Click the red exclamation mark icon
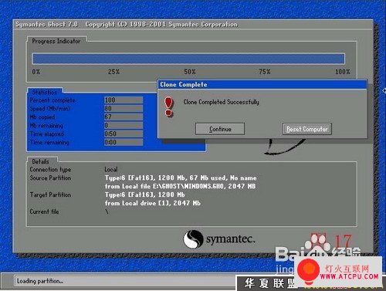The width and height of the screenshot is (386, 291). [168, 107]
